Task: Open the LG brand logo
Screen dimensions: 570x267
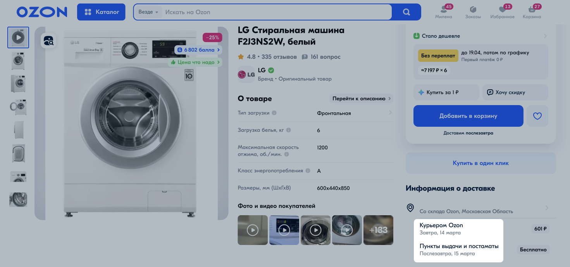Action: pos(246,75)
